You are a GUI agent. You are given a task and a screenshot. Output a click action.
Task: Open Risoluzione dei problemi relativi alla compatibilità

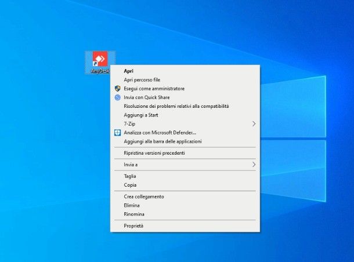pos(185,106)
